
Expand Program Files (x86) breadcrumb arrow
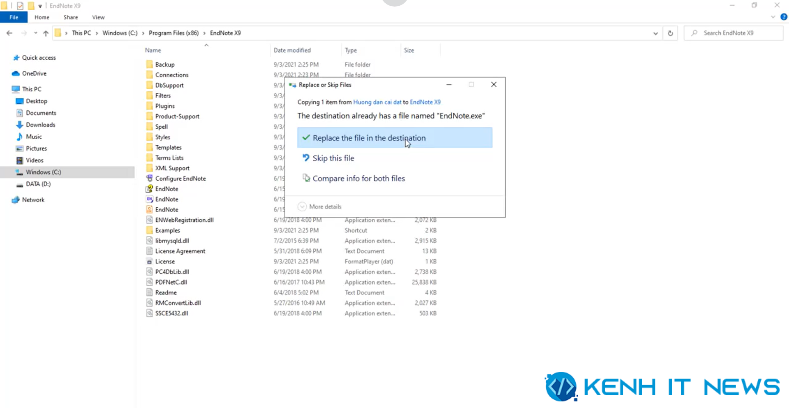coord(204,33)
